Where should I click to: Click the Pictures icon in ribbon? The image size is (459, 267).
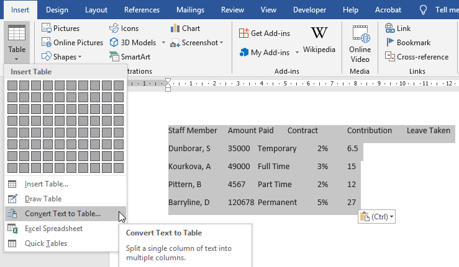point(47,28)
